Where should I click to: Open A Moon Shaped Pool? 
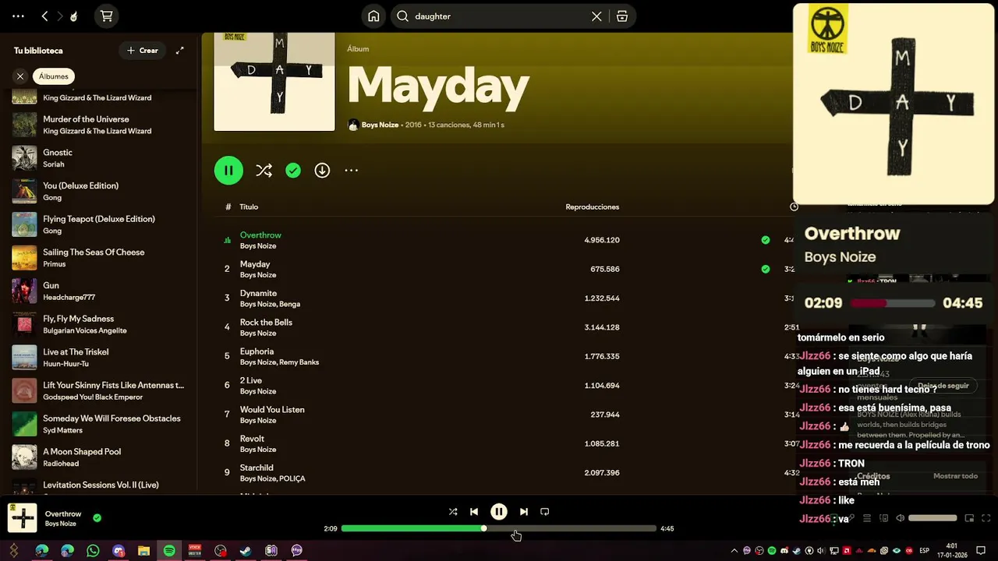98,457
